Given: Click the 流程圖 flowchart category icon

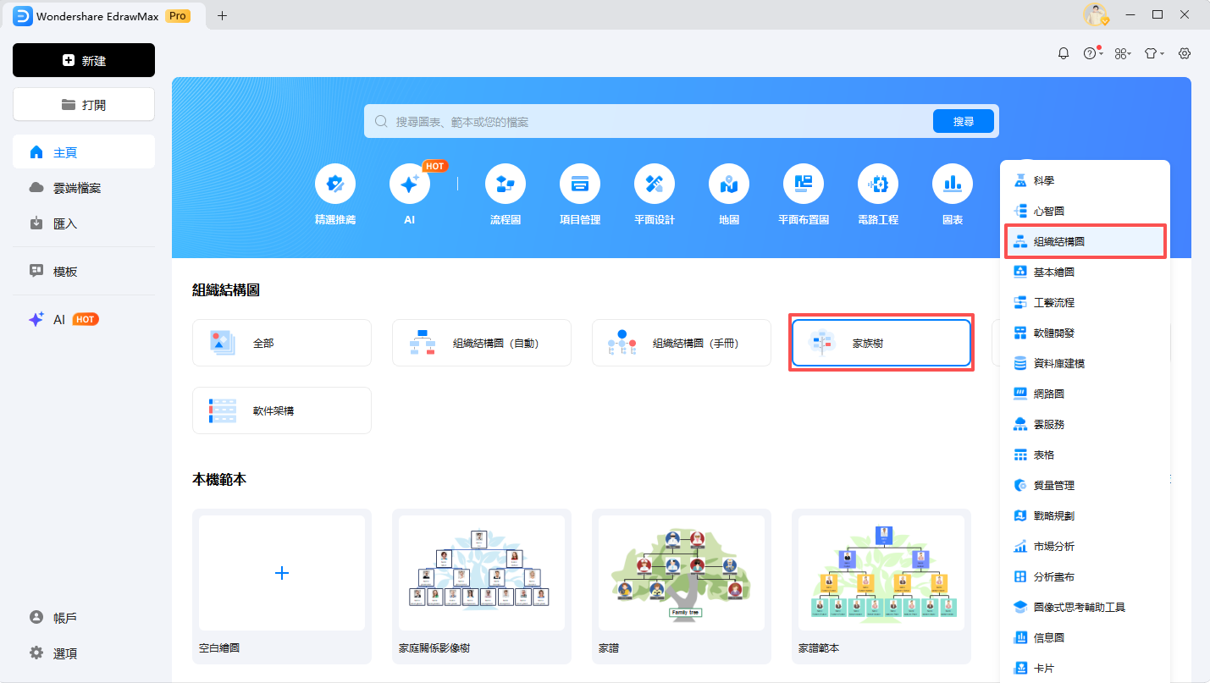Looking at the screenshot, I should (505, 184).
